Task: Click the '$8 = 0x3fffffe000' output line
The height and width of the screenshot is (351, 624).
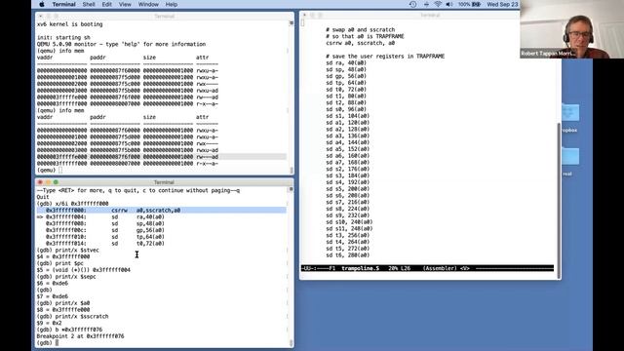Action: 63,310
